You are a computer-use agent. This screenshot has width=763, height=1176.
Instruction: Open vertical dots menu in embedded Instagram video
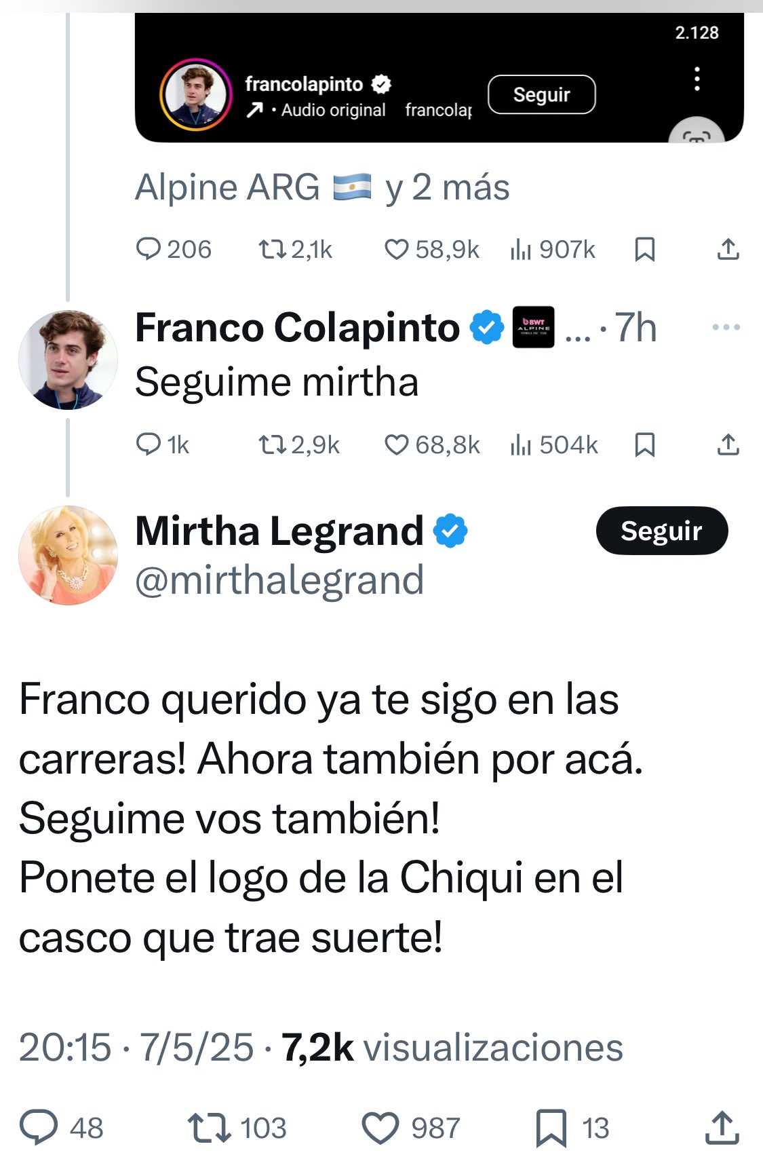click(697, 79)
